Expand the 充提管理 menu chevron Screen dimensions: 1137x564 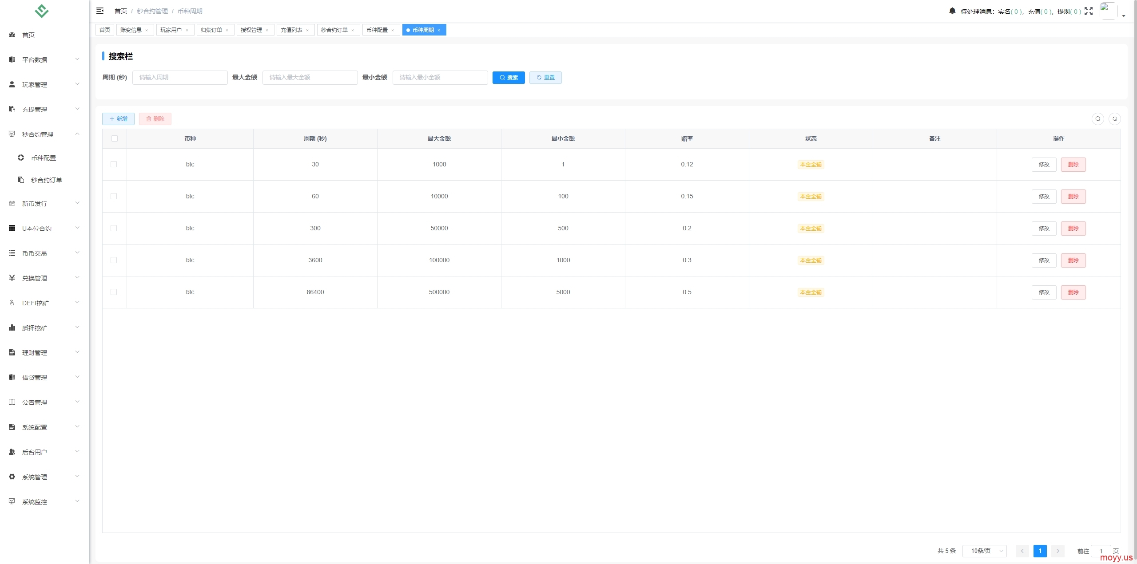coord(77,109)
